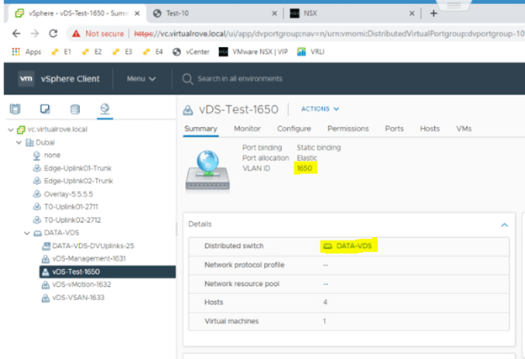Select vDS-Management-1631 port group

pyautogui.click(x=87, y=258)
